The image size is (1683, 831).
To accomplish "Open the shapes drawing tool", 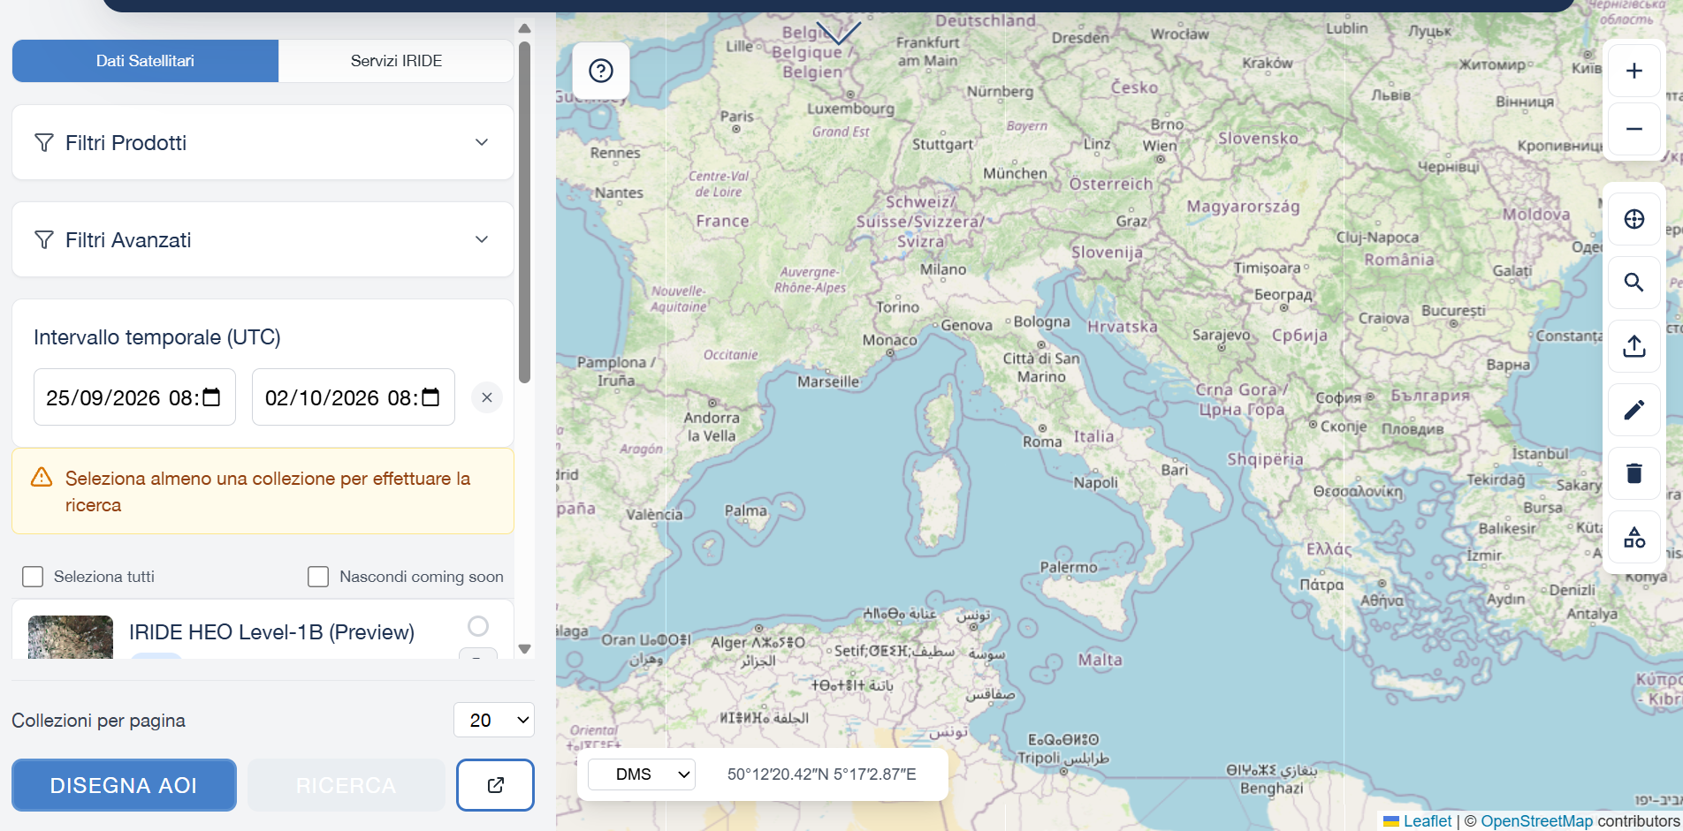I will [x=1633, y=537].
